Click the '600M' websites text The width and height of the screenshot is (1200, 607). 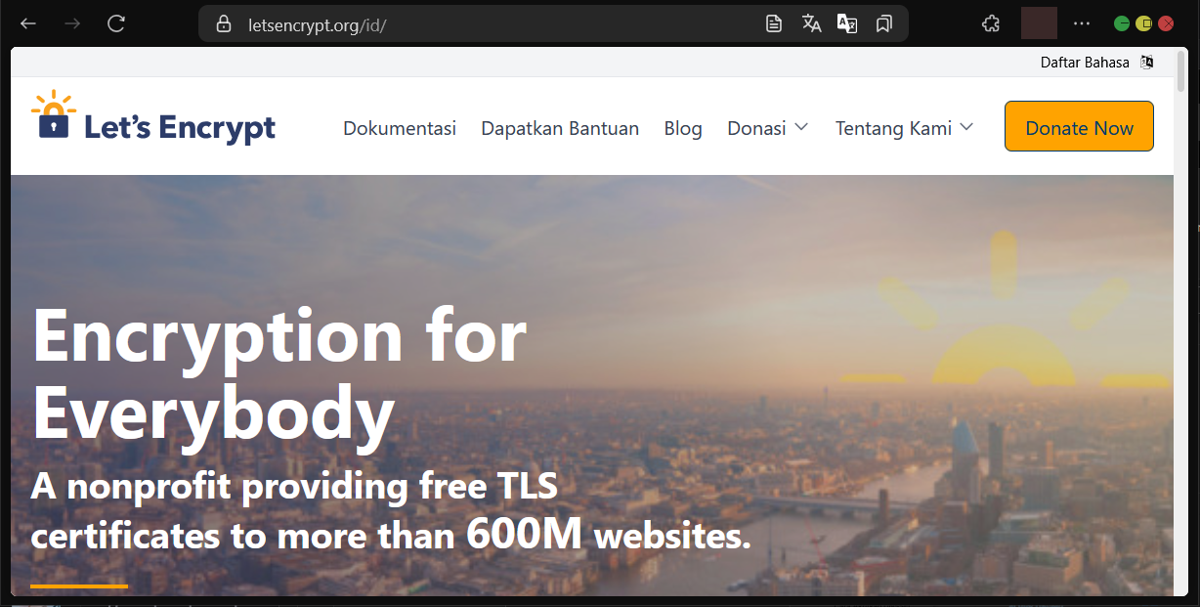coord(524,534)
